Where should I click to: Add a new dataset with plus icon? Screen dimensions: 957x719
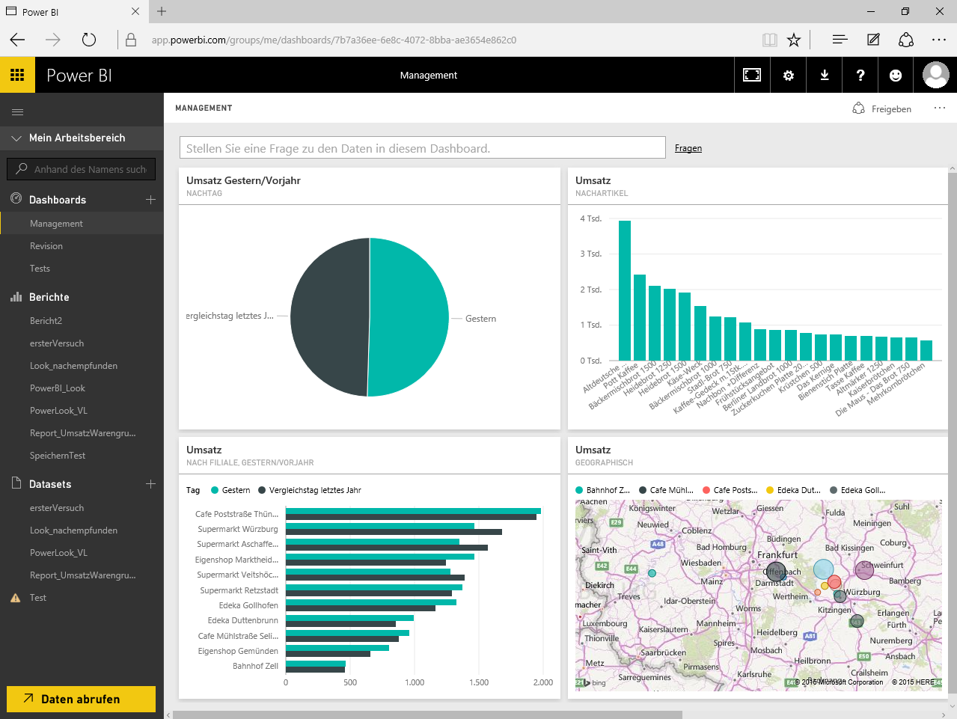(150, 484)
